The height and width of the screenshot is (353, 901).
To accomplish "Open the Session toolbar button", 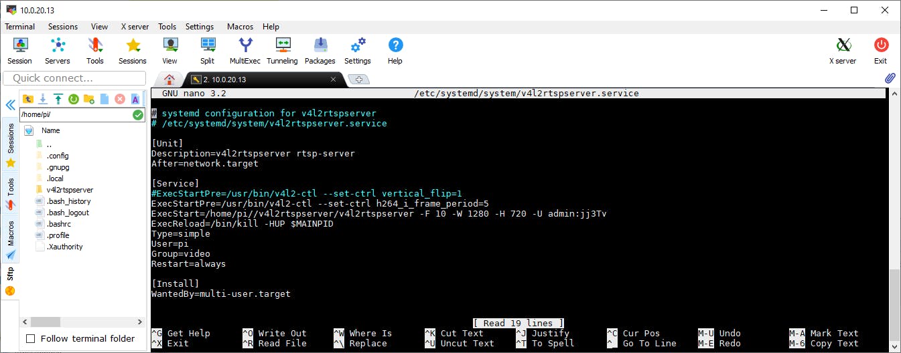I will (20, 51).
